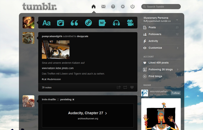Open the irvin-rivaille blog link
This screenshot has width=203, height=130.
tap(49, 99)
